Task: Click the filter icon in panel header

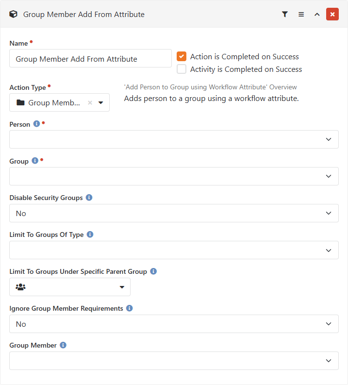Action: 285,15
